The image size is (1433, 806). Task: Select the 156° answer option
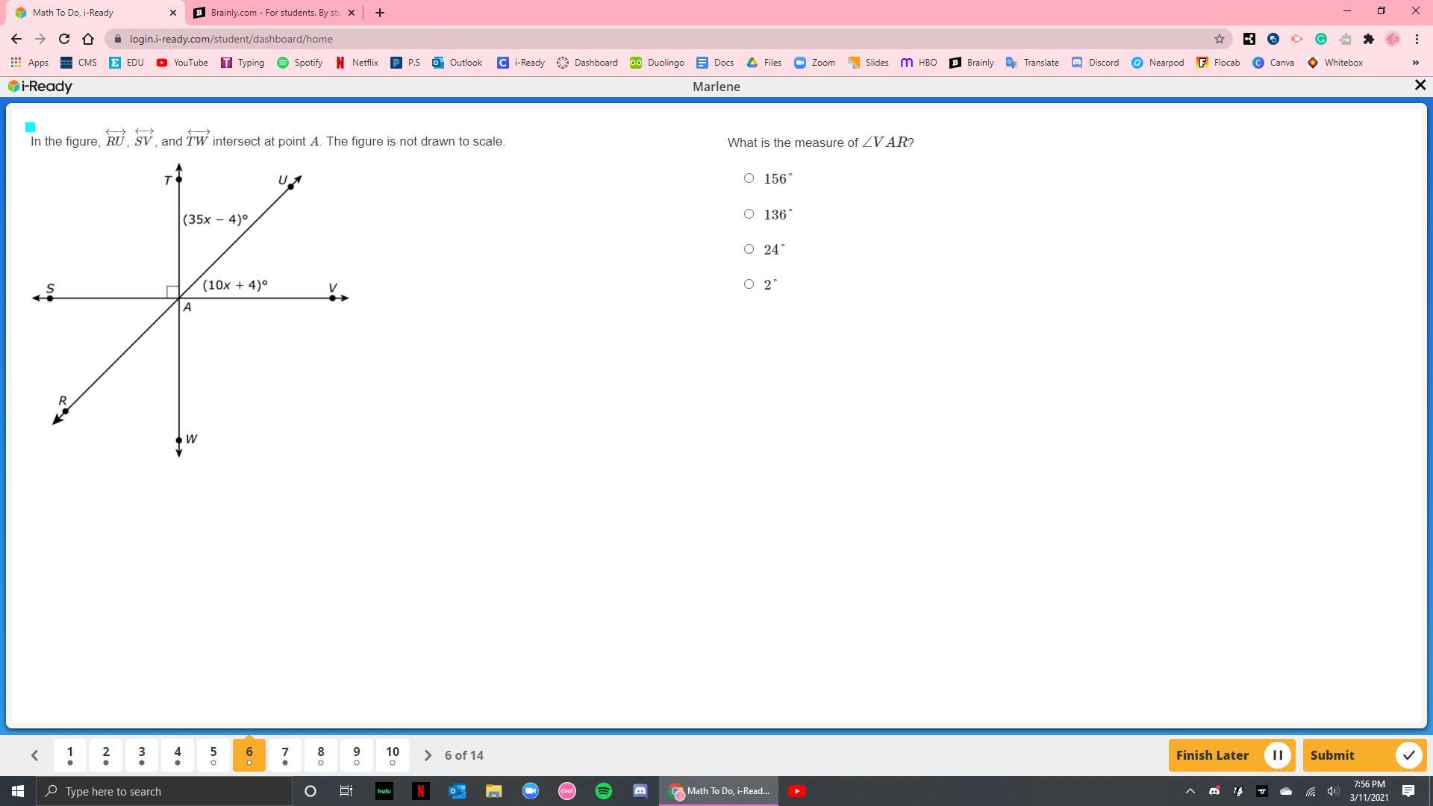coord(749,178)
